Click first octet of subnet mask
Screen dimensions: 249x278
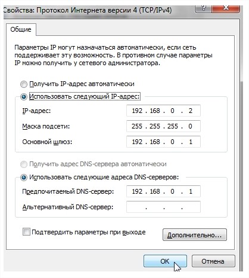[137, 126]
